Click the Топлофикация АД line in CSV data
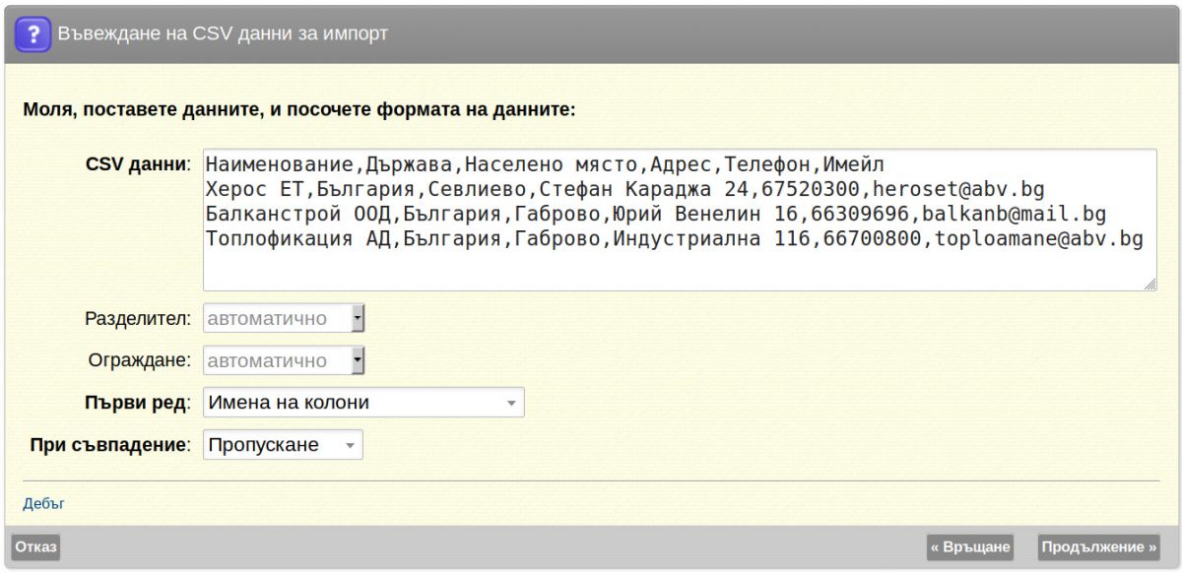Viewport: 1182px width, 573px height. [x=675, y=239]
